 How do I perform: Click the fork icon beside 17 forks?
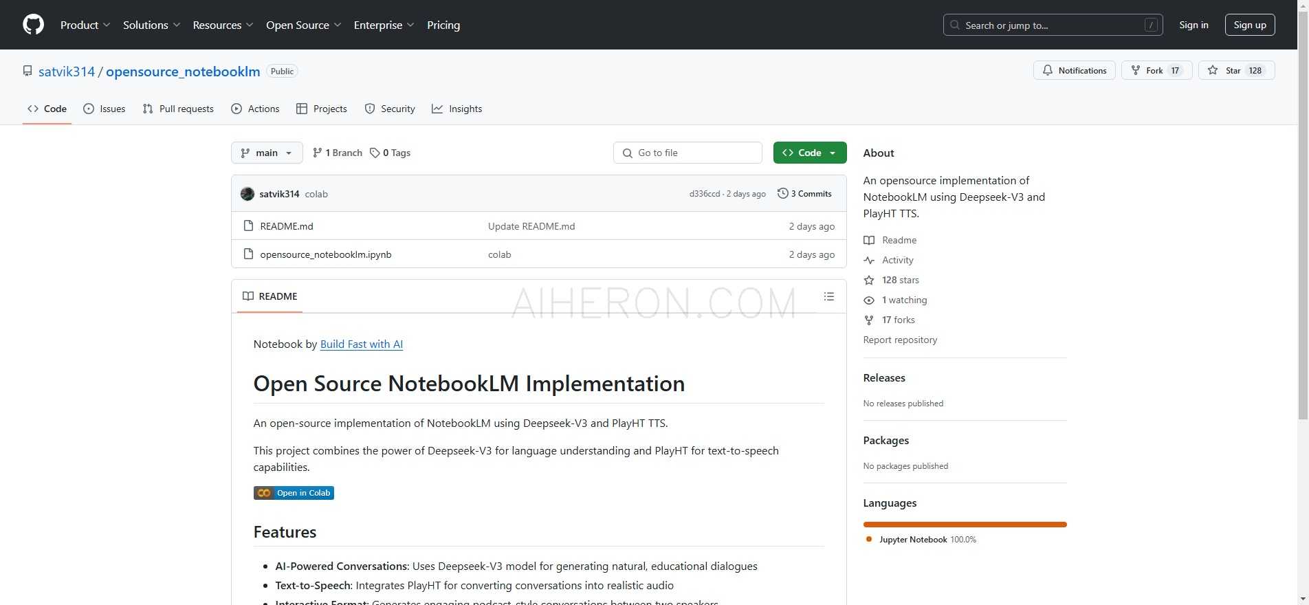point(869,320)
